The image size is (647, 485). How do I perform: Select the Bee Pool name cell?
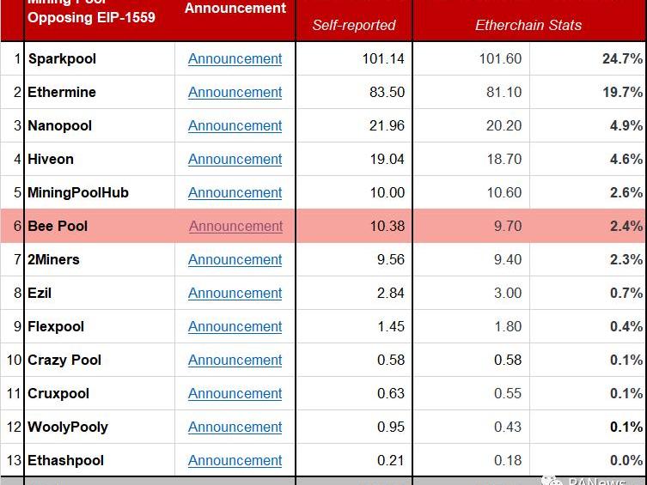pos(58,227)
